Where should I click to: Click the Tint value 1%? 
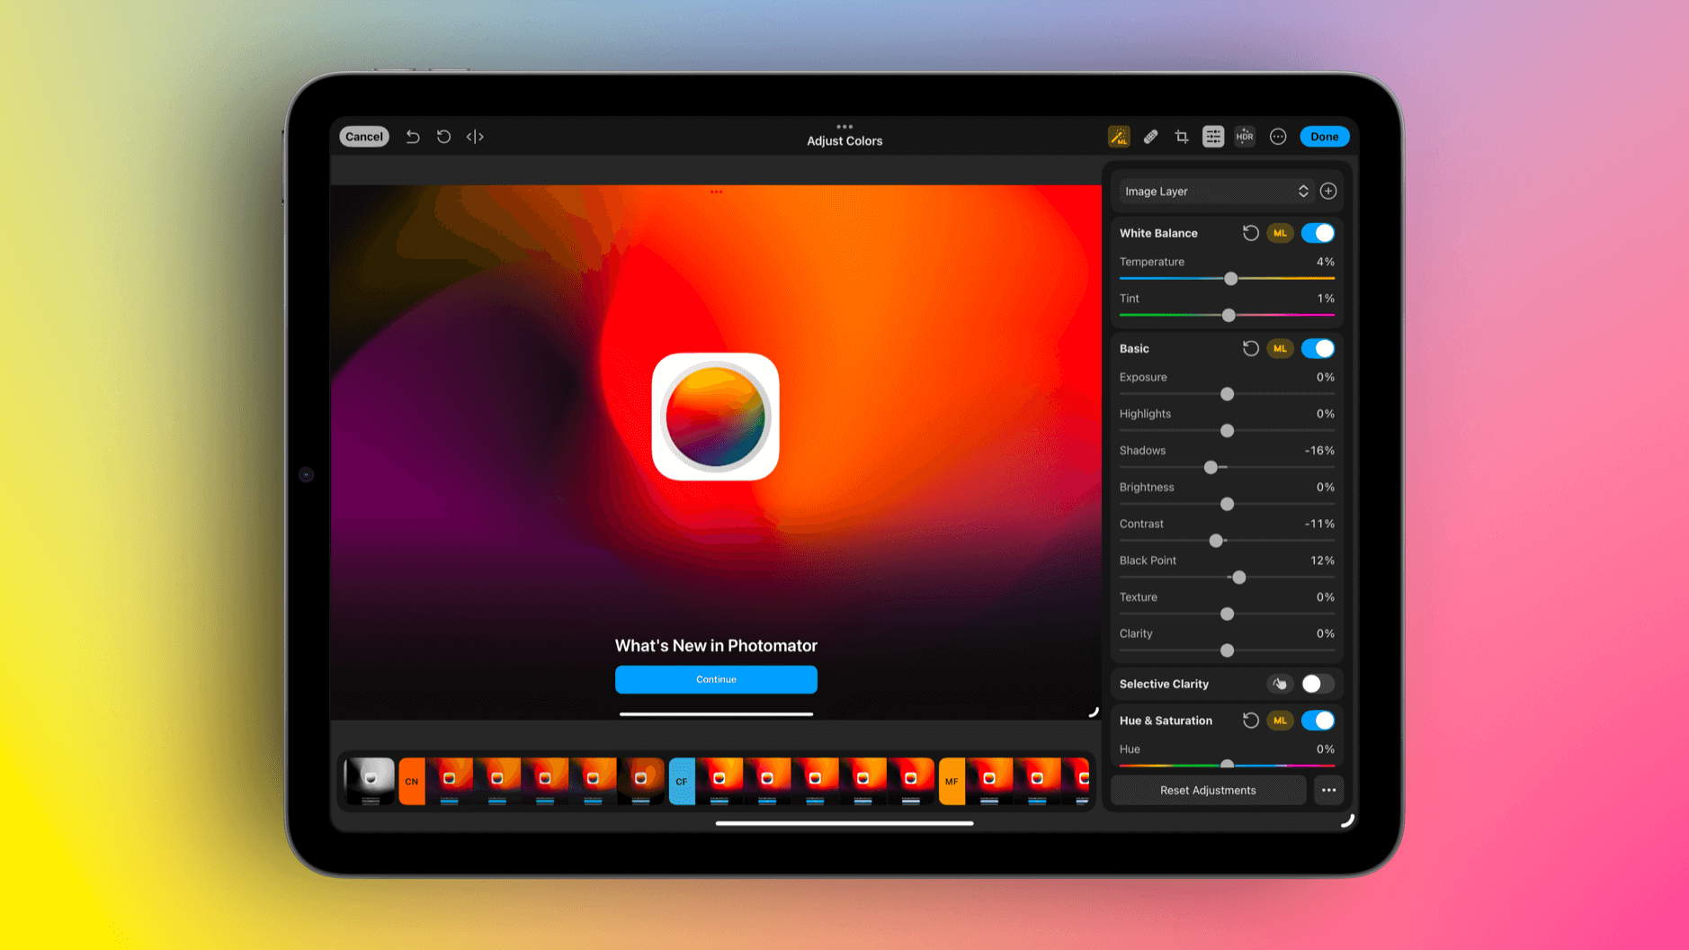[1326, 299]
